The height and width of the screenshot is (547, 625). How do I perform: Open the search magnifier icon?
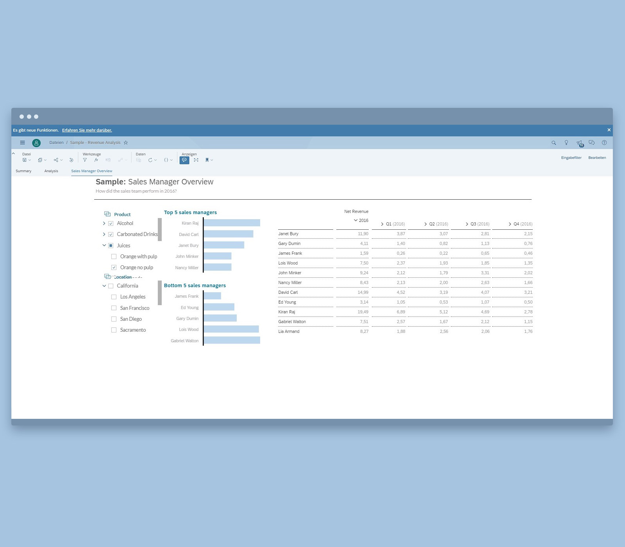554,143
